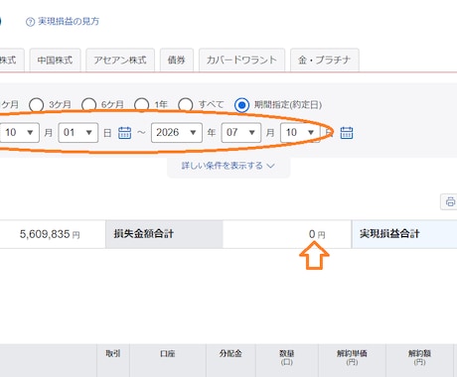Select the 期間指定(約定日) radio button
Screen dimensions: 457x377
[x=242, y=105]
